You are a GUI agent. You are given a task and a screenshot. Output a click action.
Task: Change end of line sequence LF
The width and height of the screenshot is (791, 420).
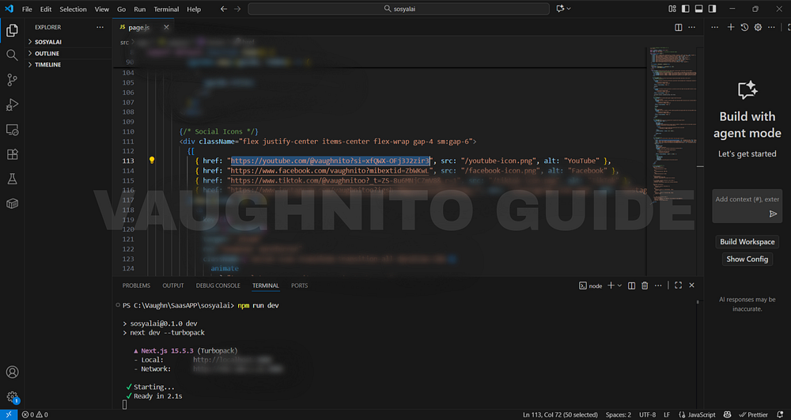tap(667, 414)
